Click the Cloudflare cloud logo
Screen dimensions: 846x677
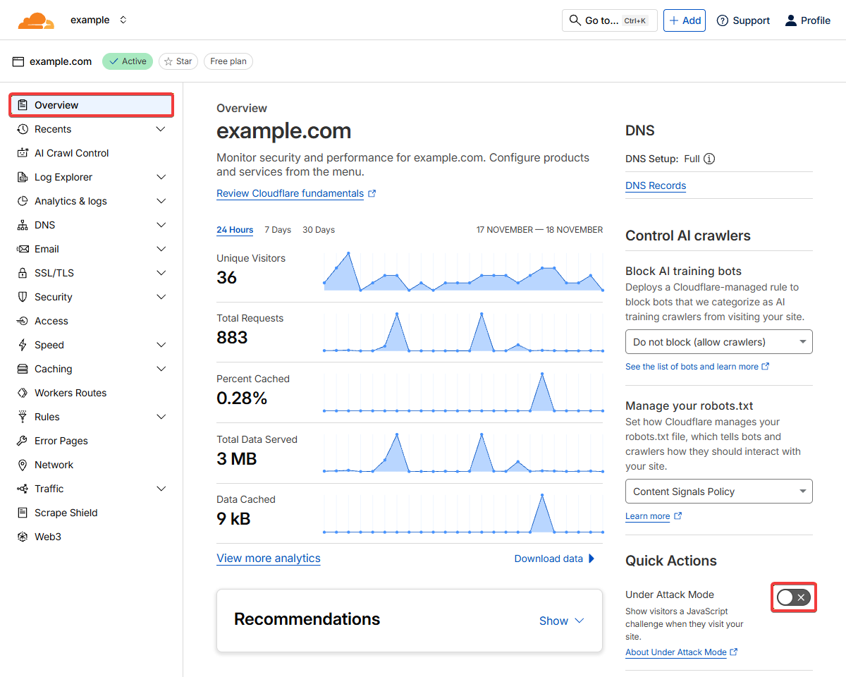(36, 20)
